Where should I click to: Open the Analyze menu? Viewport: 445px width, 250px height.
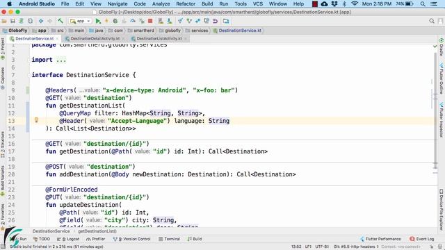[161, 4]
